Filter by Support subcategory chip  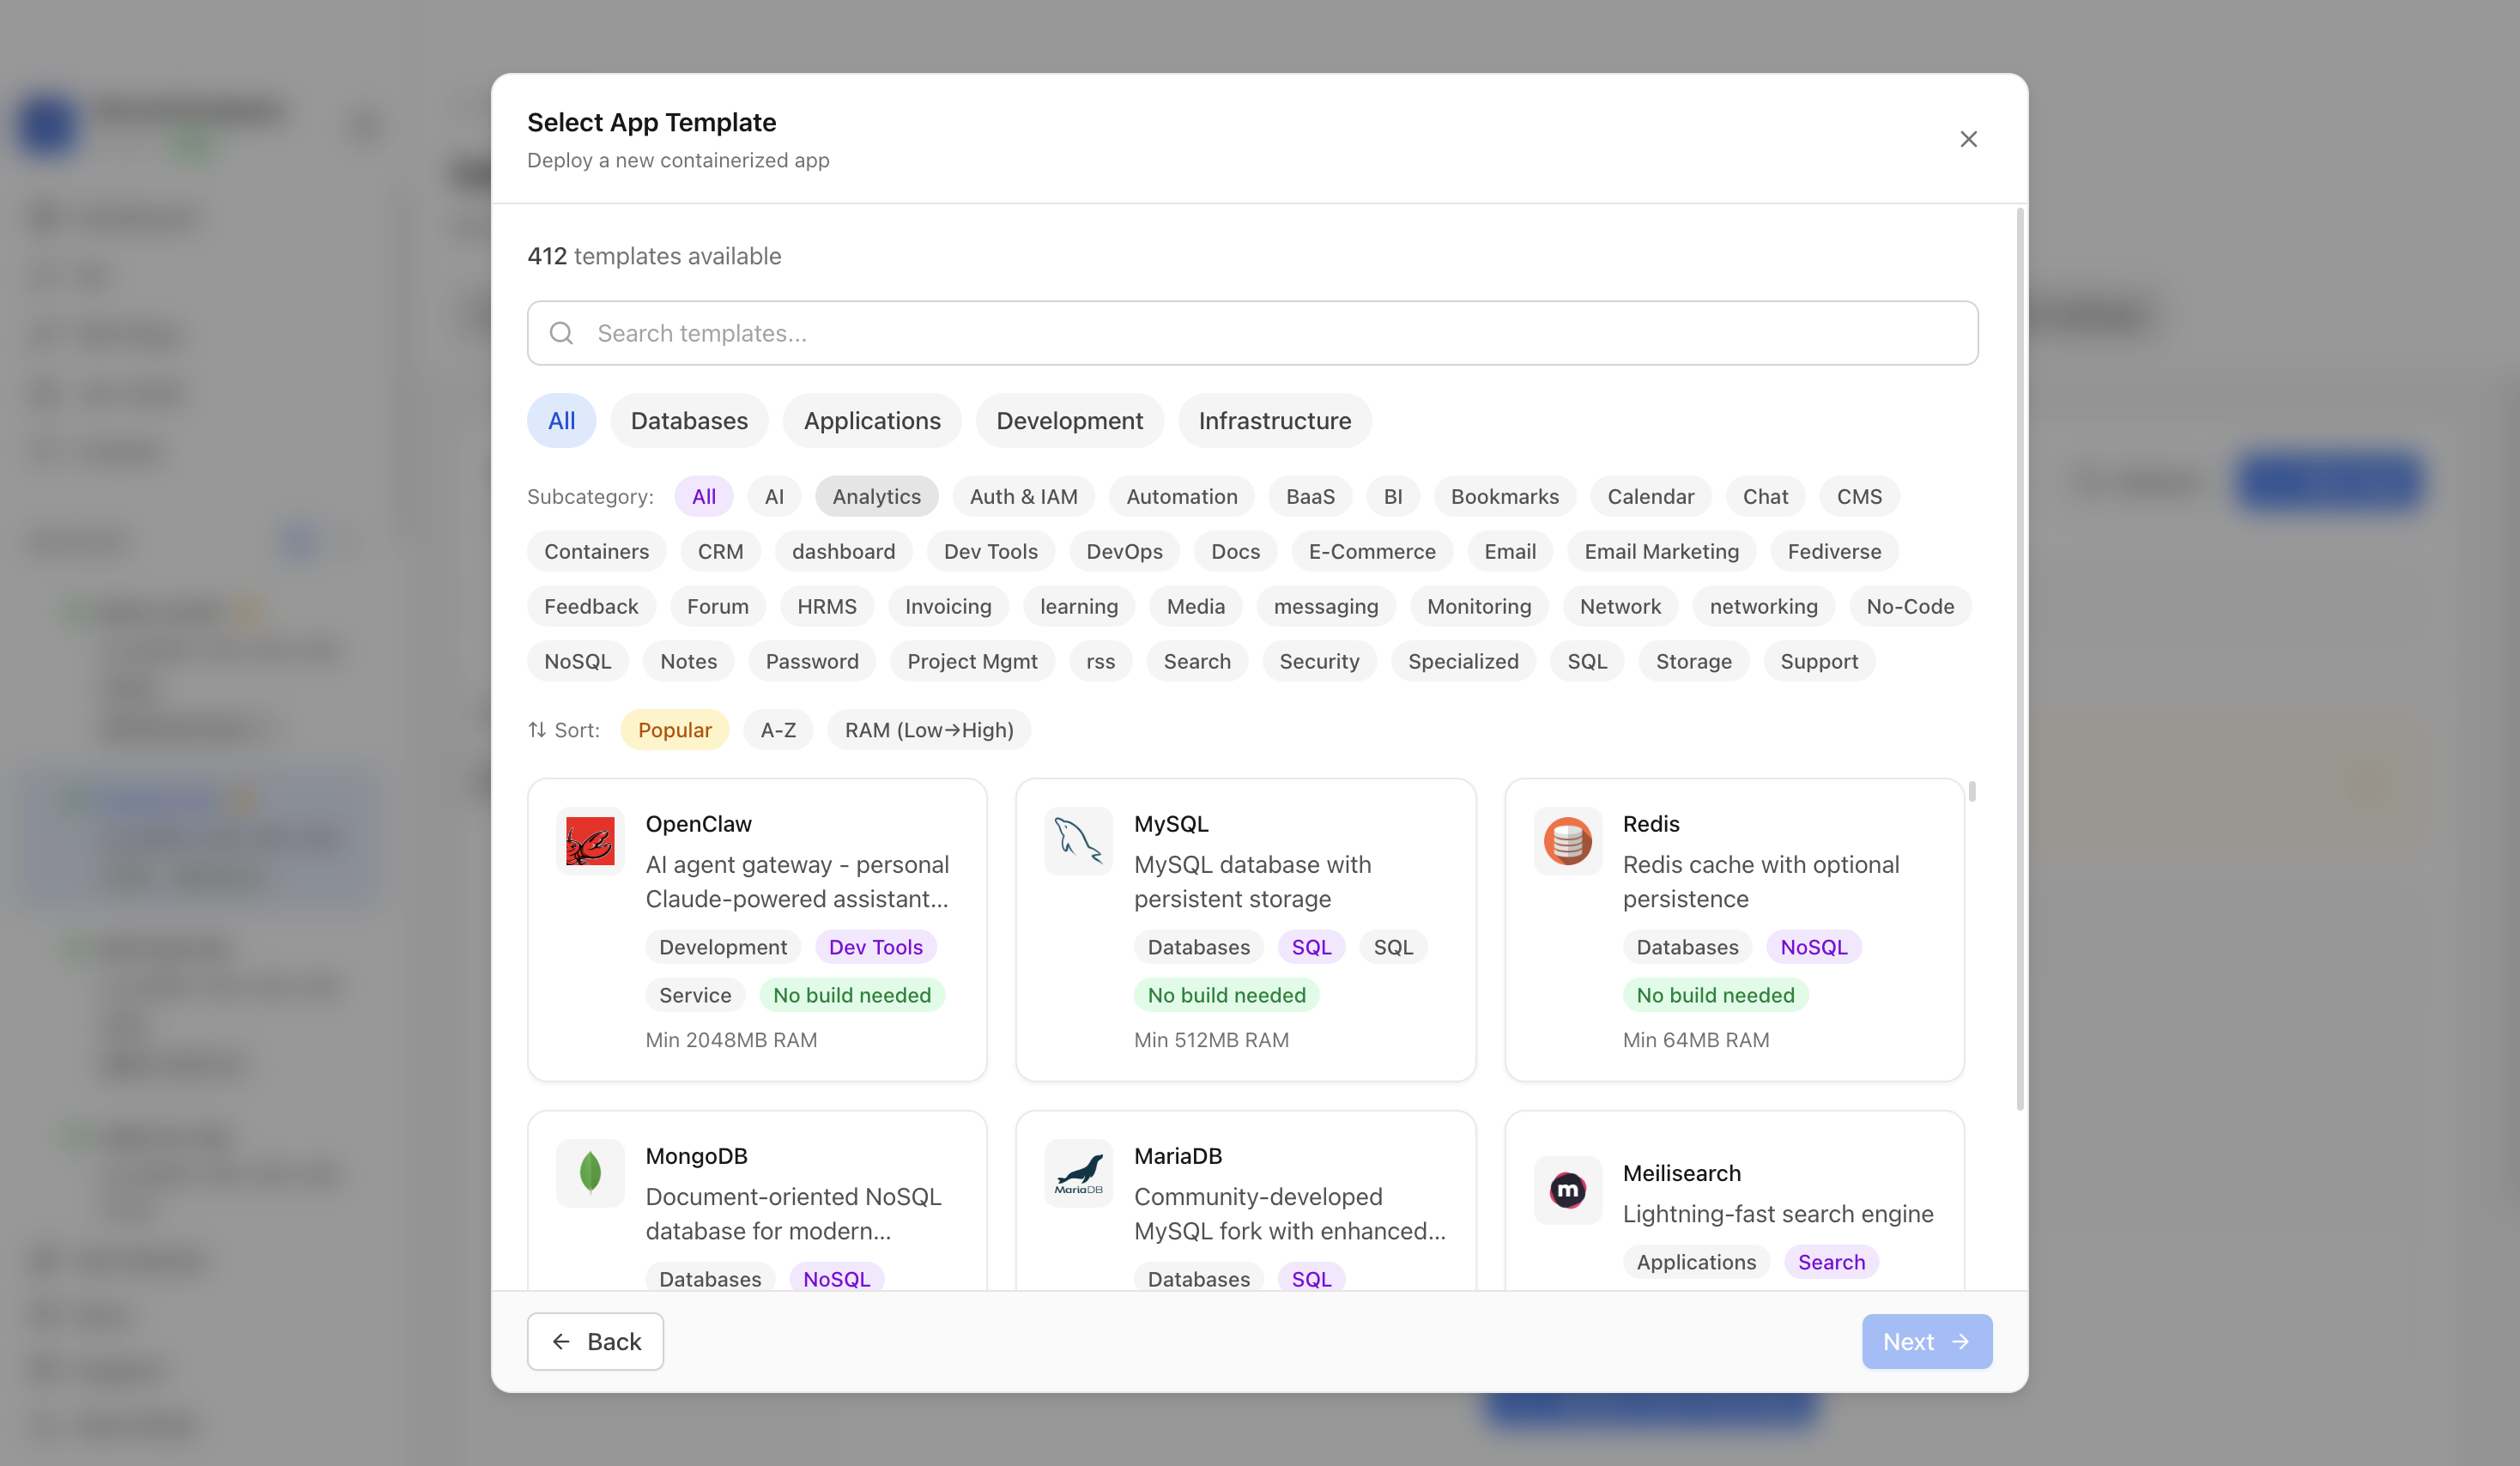[1819, 662]
